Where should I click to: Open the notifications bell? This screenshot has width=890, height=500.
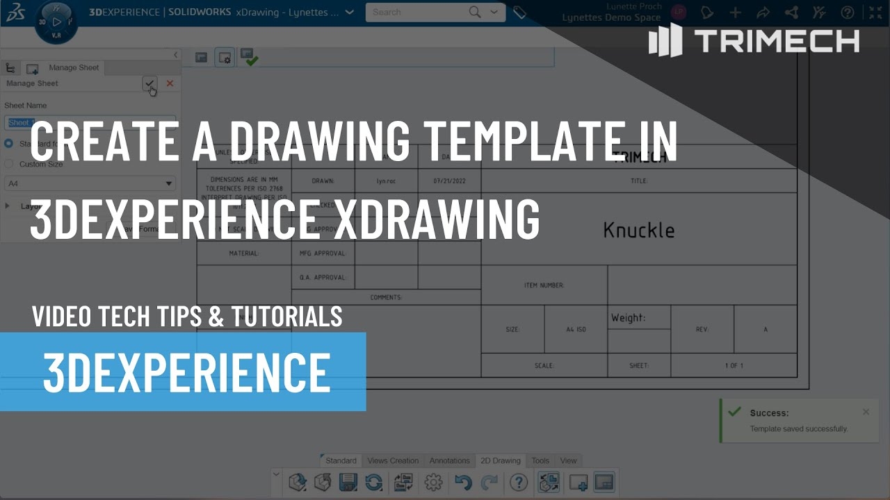(x=707, y=12)
